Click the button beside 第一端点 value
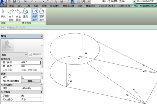 (x=42, y=66)
